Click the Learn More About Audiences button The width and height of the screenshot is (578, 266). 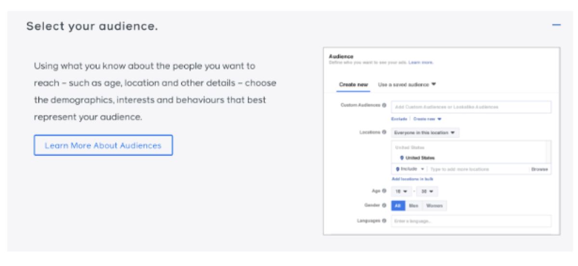103,145
